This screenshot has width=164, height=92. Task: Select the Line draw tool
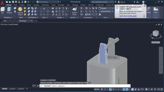(44, 11)
